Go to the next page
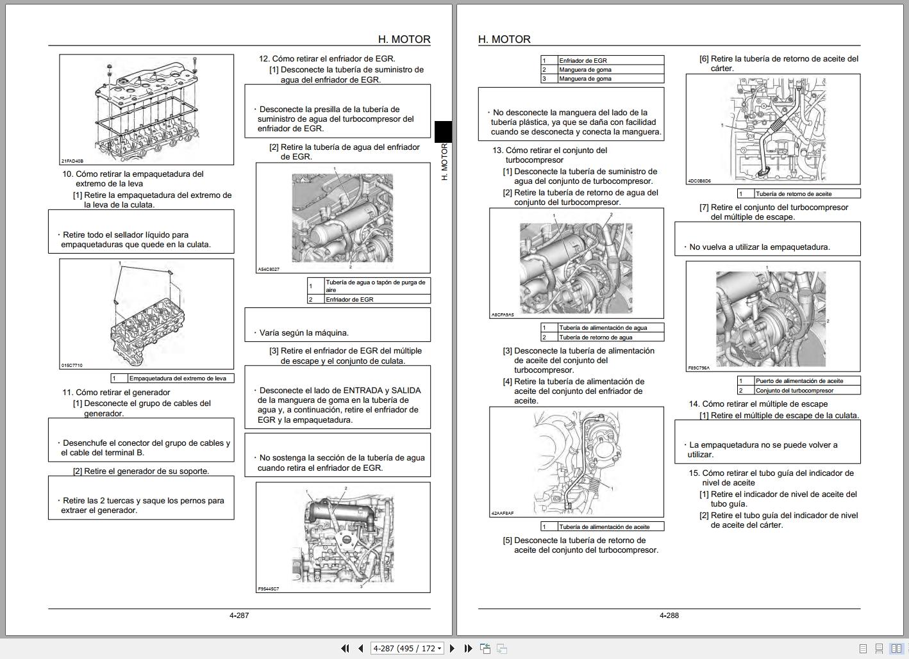 [x=453, y=648]
